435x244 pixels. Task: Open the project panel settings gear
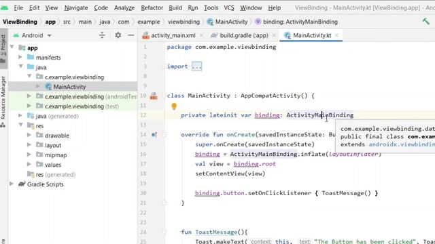(118, 35)
